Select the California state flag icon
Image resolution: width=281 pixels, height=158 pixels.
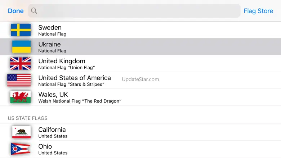(x=21, y=132)
